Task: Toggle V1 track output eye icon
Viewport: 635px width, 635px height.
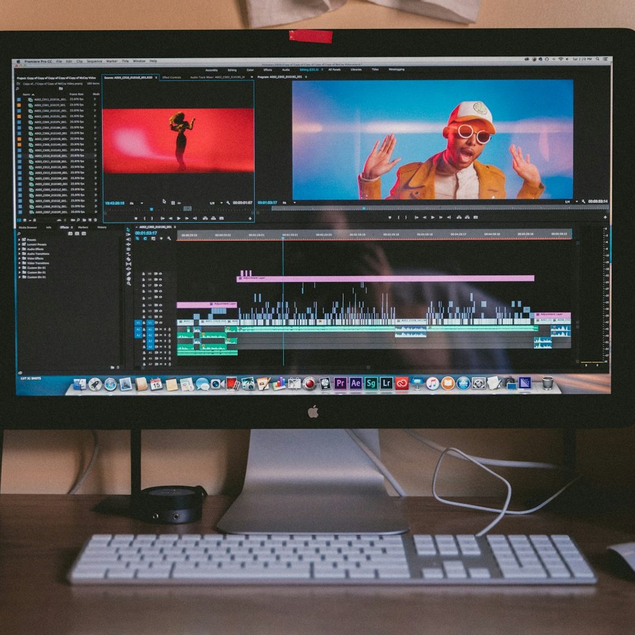Action: point(160,323)
